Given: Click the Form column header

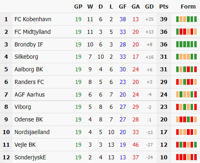Looking at the screenshot, I should (188, 7).
